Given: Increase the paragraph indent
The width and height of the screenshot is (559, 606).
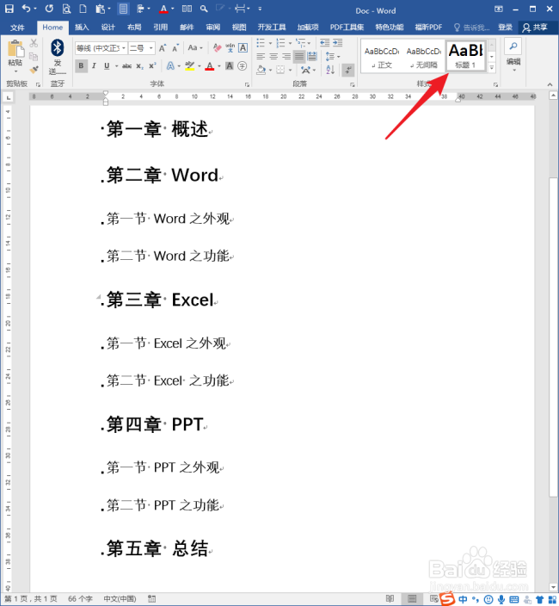Looking at the screenshot, I should pos(338,42).
